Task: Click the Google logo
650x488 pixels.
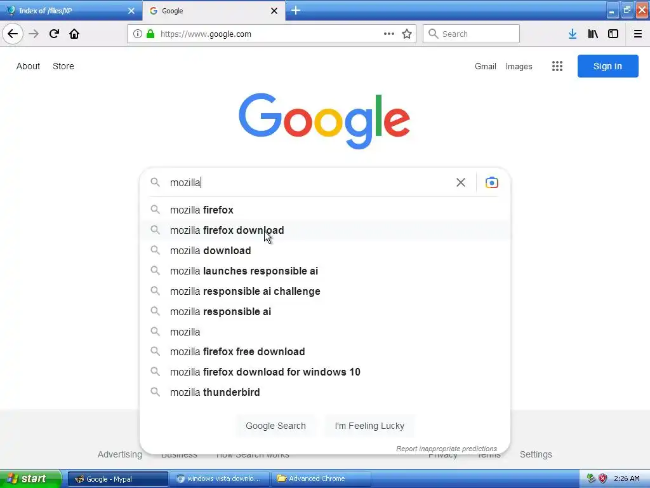Action: 324,121
